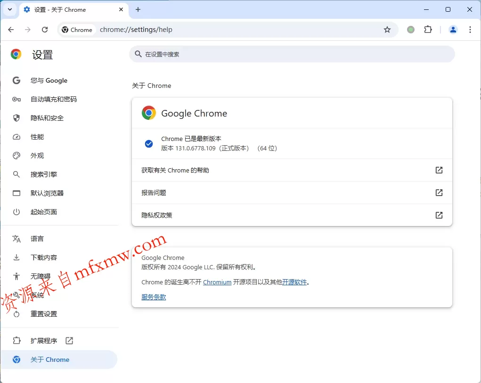Close the '设置 - 关于 Chrome' tab

coord(121,9)
